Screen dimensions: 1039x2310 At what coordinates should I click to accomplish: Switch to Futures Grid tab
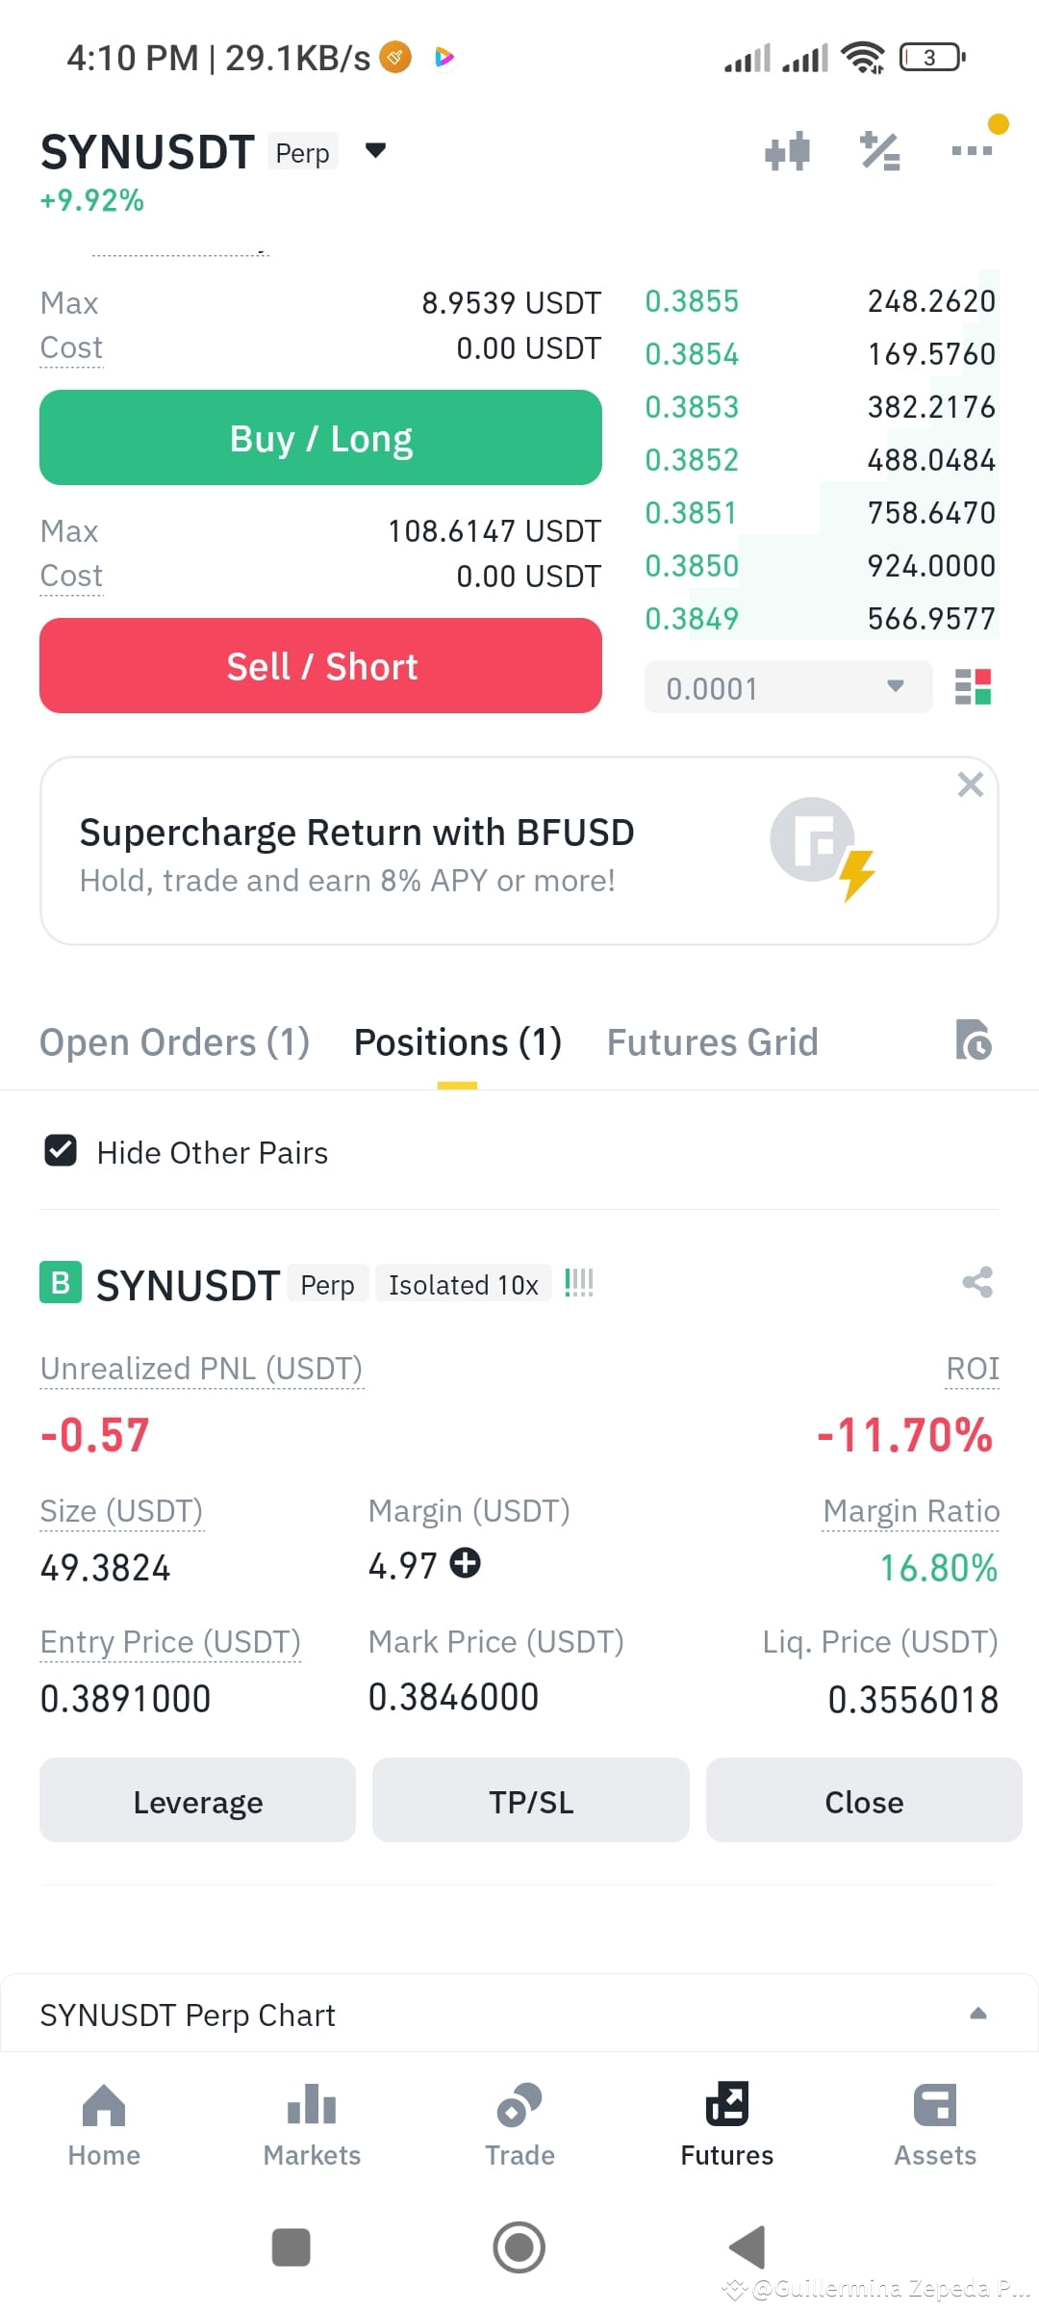pyautogui.click(x=712, y=1042)
